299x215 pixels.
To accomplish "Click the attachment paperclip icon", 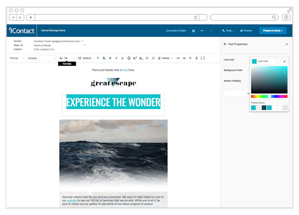I will pos(196,58).
